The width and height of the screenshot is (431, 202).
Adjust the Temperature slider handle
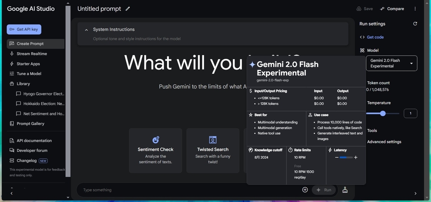click(x=383, y=114)
